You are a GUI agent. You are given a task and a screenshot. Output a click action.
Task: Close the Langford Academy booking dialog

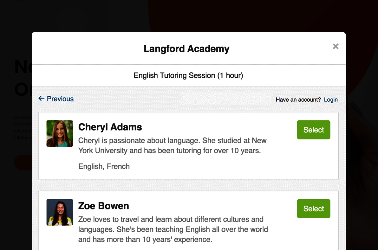pos(335,46)
